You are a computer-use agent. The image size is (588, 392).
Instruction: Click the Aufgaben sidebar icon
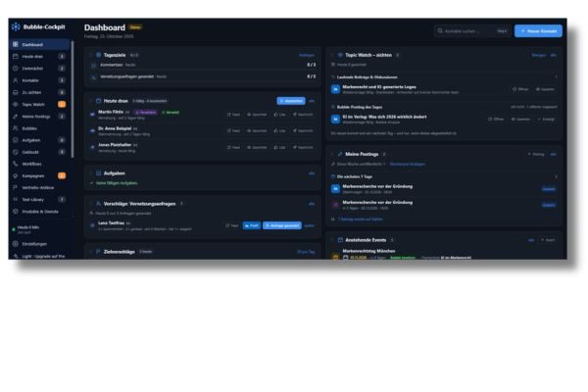[16, 140]
